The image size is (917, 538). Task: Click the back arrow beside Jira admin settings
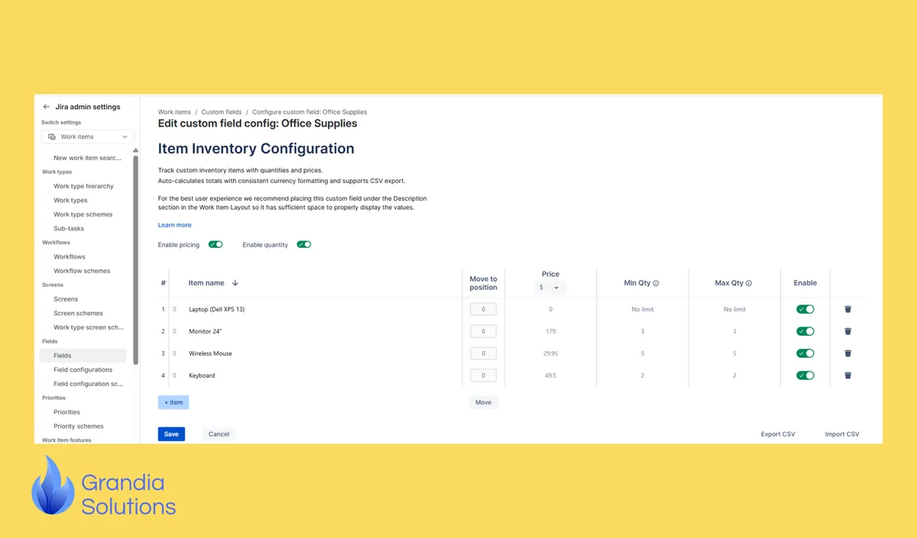tap(47, 107)
